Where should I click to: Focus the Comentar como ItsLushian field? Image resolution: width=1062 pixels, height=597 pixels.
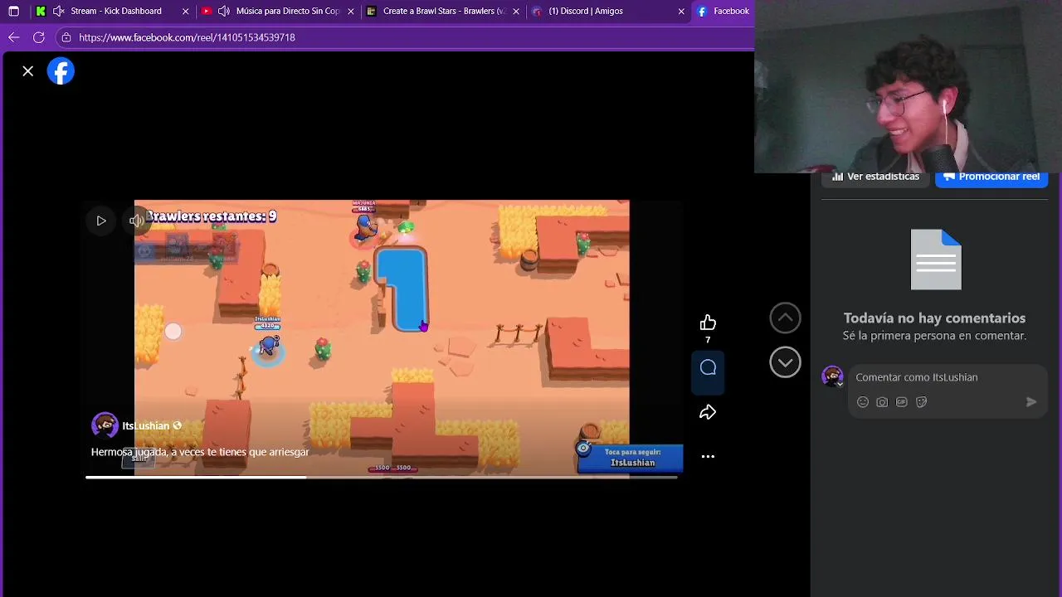point(948,377)
